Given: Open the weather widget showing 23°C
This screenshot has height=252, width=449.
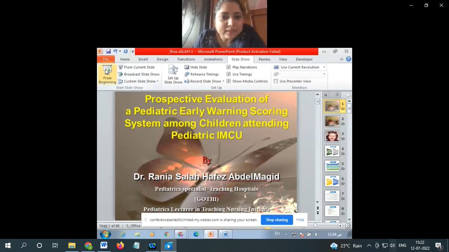Looking at the screenshot, I should coord(346,246).
